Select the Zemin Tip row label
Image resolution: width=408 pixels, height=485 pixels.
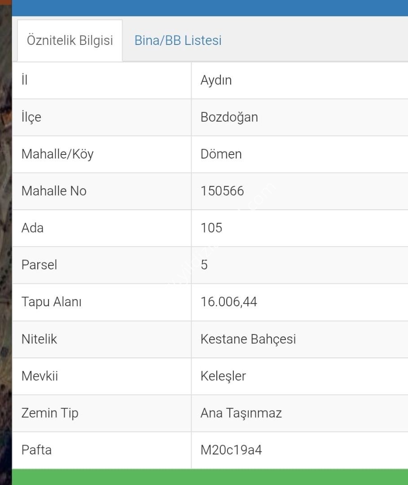[x=49, y=413]
